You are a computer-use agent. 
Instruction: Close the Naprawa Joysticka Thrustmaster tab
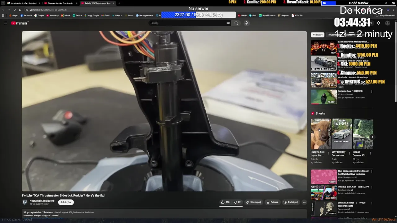coord(77,3)
